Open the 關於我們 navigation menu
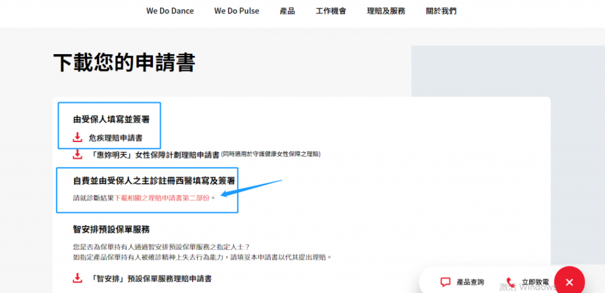Screen dimensions: 605x293 [x=441, y=11]
